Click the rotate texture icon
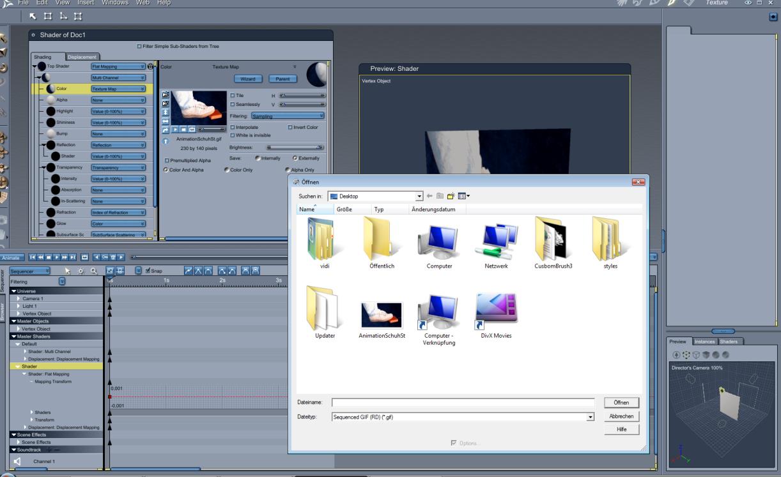Screen dimensions: 781x477 click(166, 130)
